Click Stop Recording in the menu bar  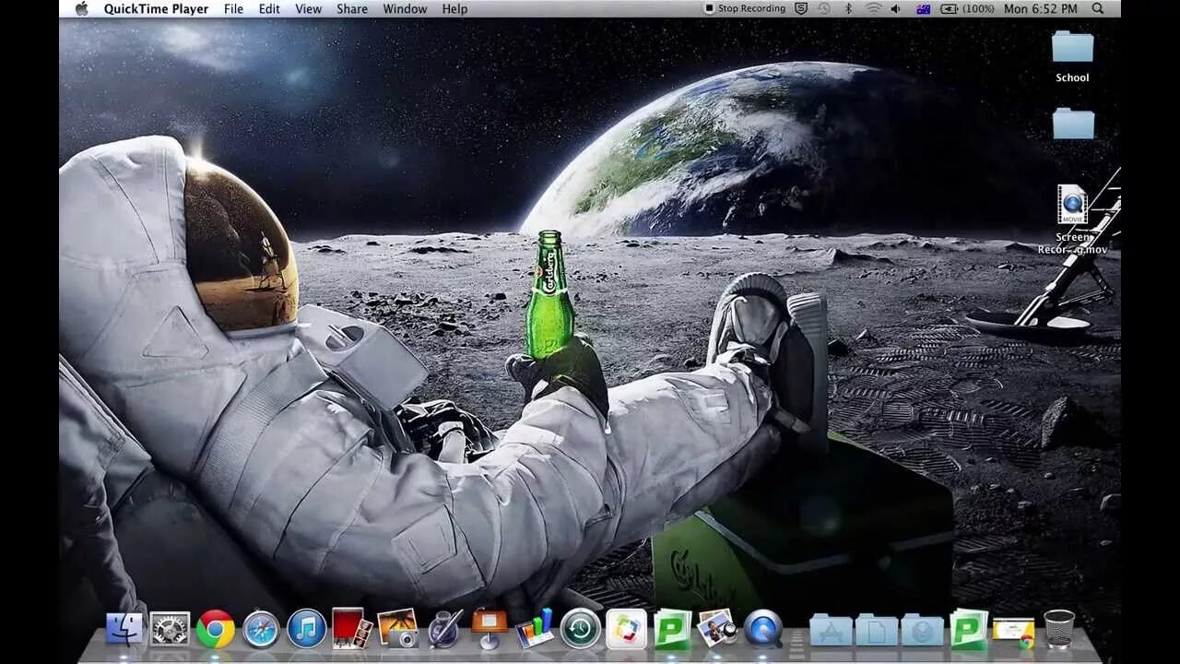(x=745, y=8)
